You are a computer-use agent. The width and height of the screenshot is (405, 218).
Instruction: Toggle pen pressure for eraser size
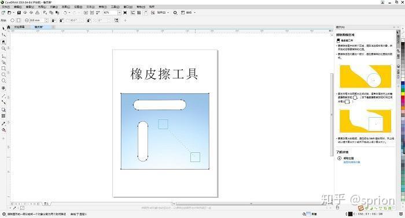click(53, 20)
